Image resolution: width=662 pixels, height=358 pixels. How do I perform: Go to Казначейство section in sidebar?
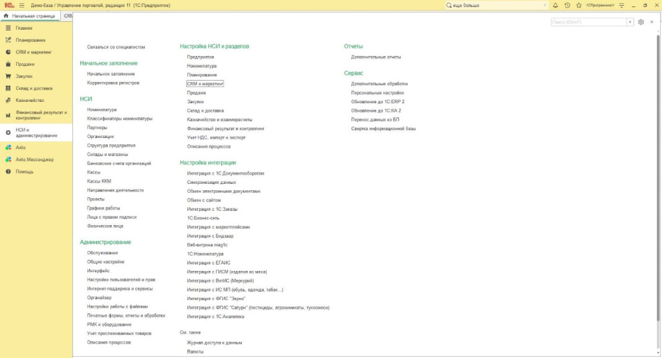coord(29,100)
